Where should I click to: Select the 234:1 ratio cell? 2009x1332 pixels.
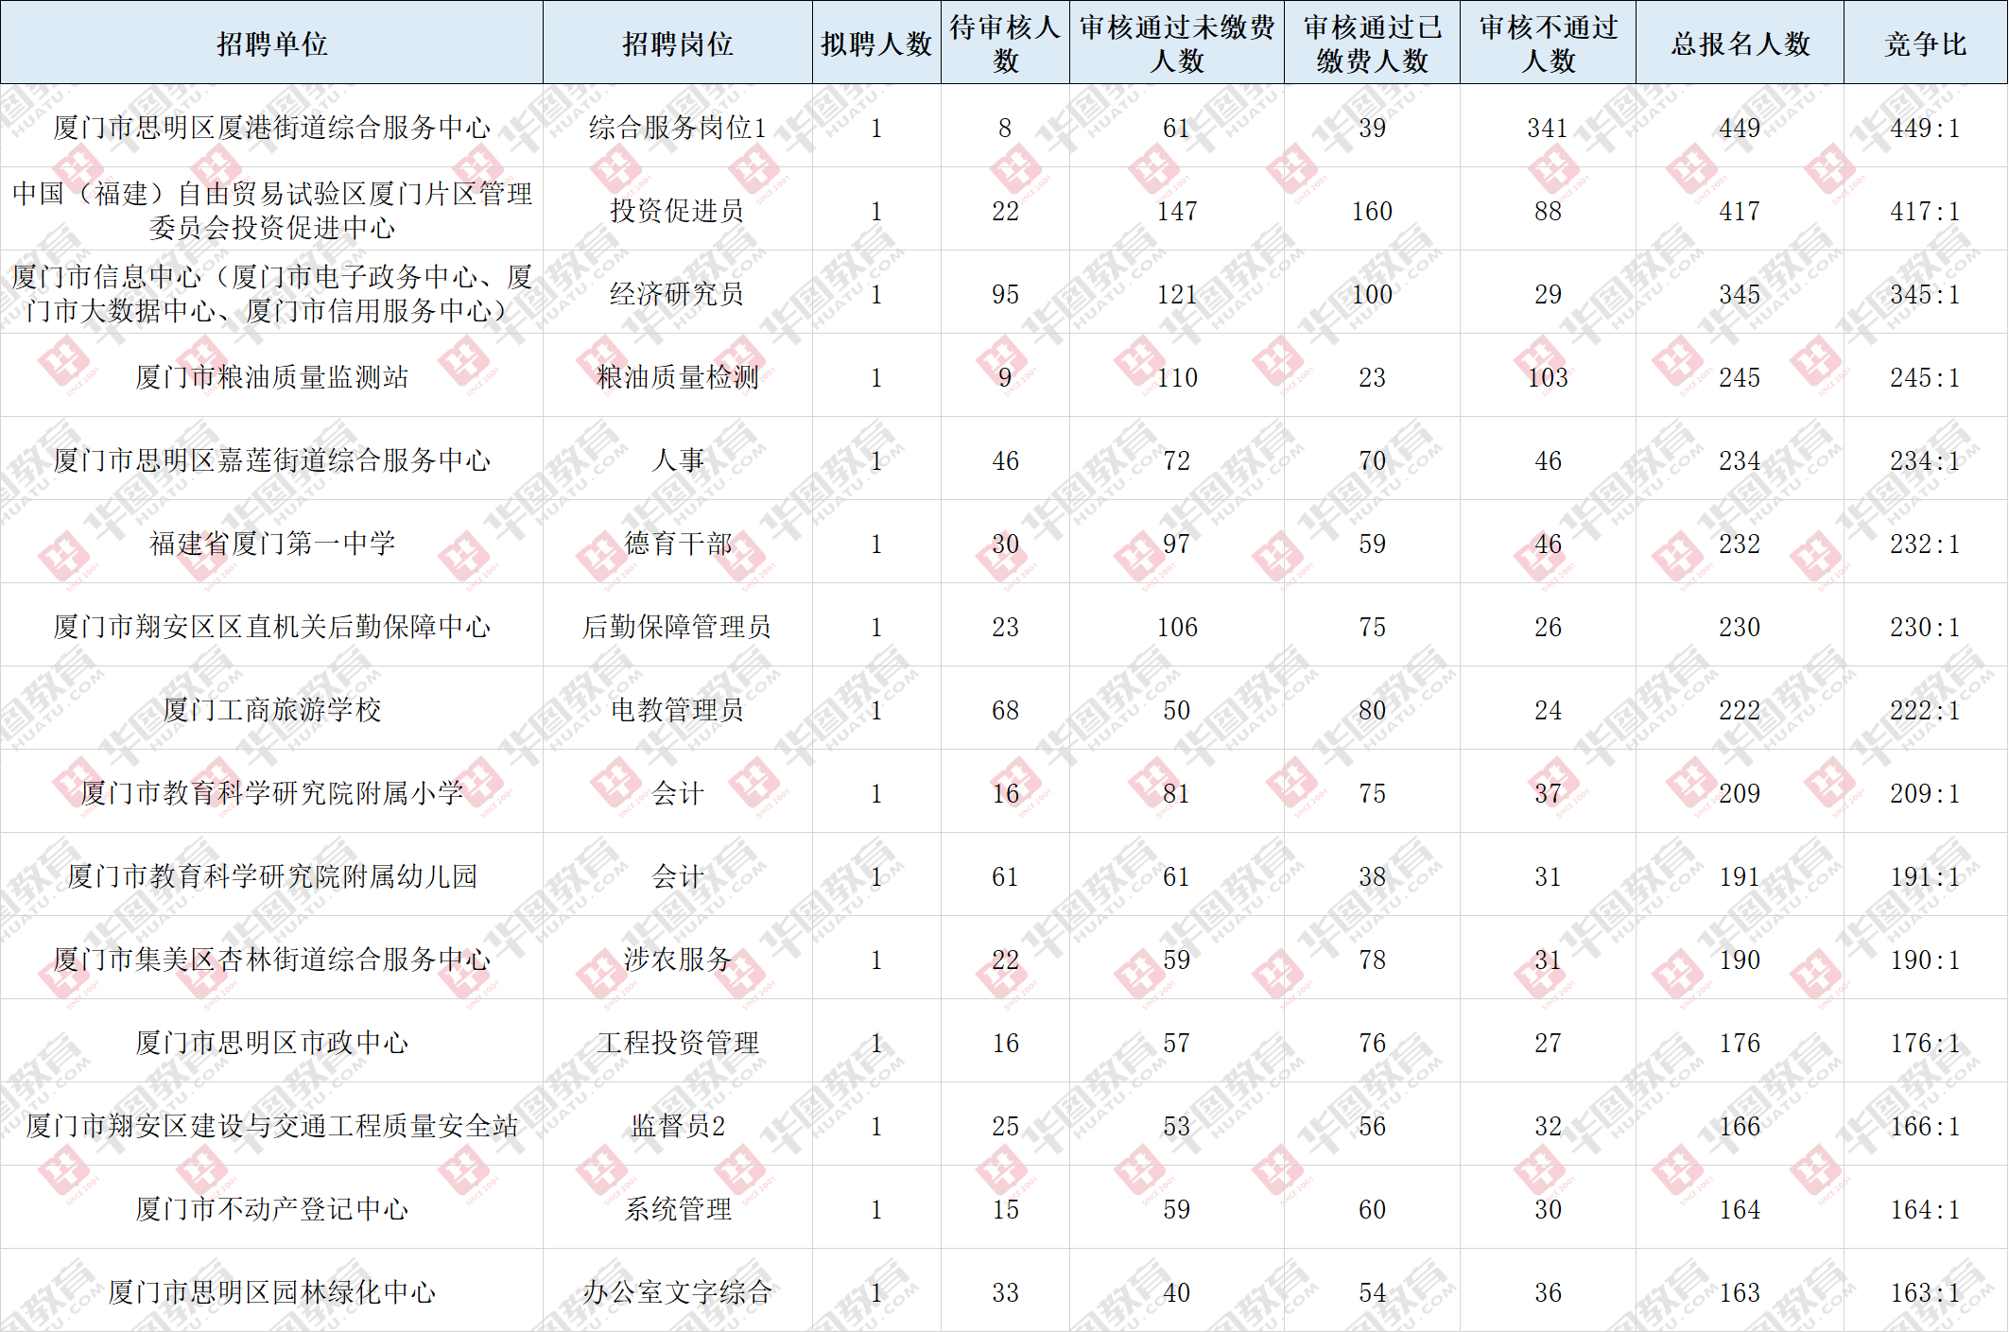click(1926, 458)
